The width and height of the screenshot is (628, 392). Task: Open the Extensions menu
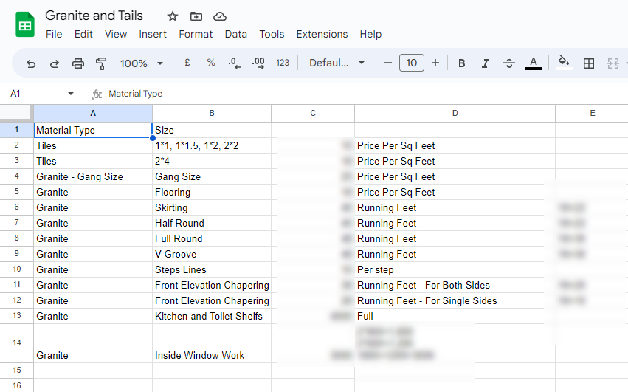322,34
